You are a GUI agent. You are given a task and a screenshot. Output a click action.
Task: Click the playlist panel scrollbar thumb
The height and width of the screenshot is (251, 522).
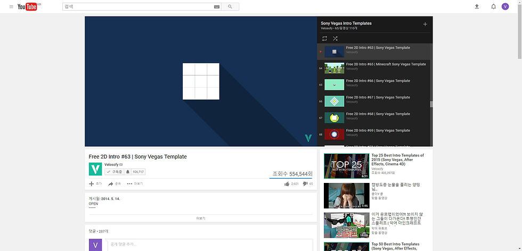(x=431, y=104)
